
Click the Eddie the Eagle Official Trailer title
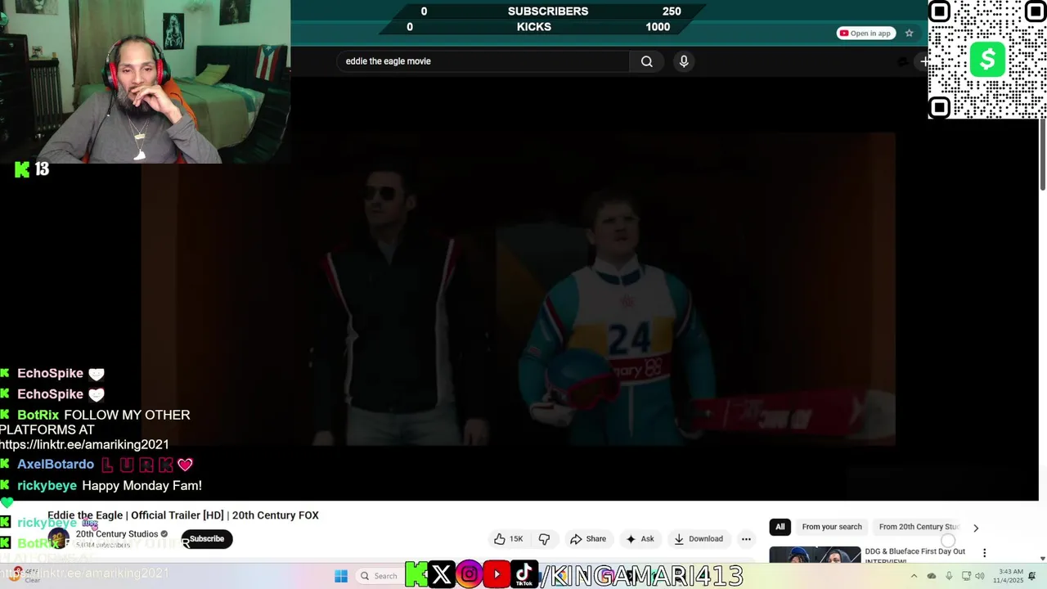(x=183, y=515)
